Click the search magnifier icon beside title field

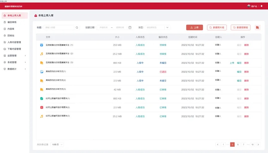pos(77,28)
